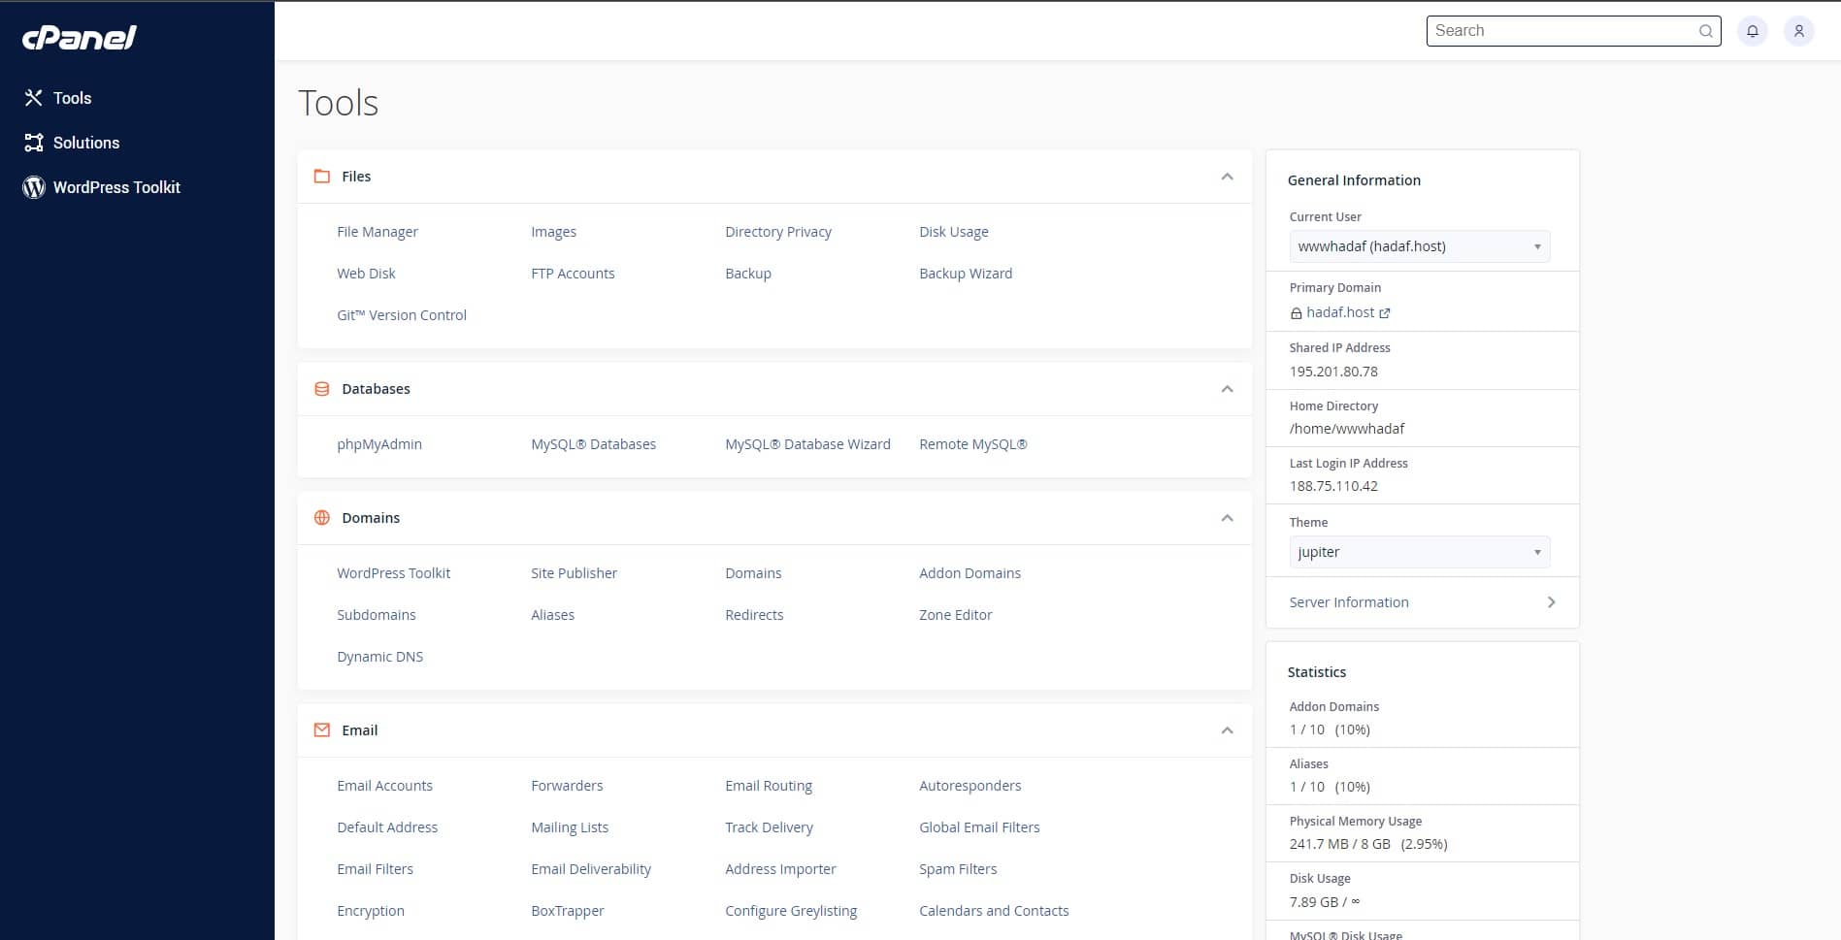Screen dimensions: 1841x940
Task: Click the Files folder icon
Action: tap(322, 177)
